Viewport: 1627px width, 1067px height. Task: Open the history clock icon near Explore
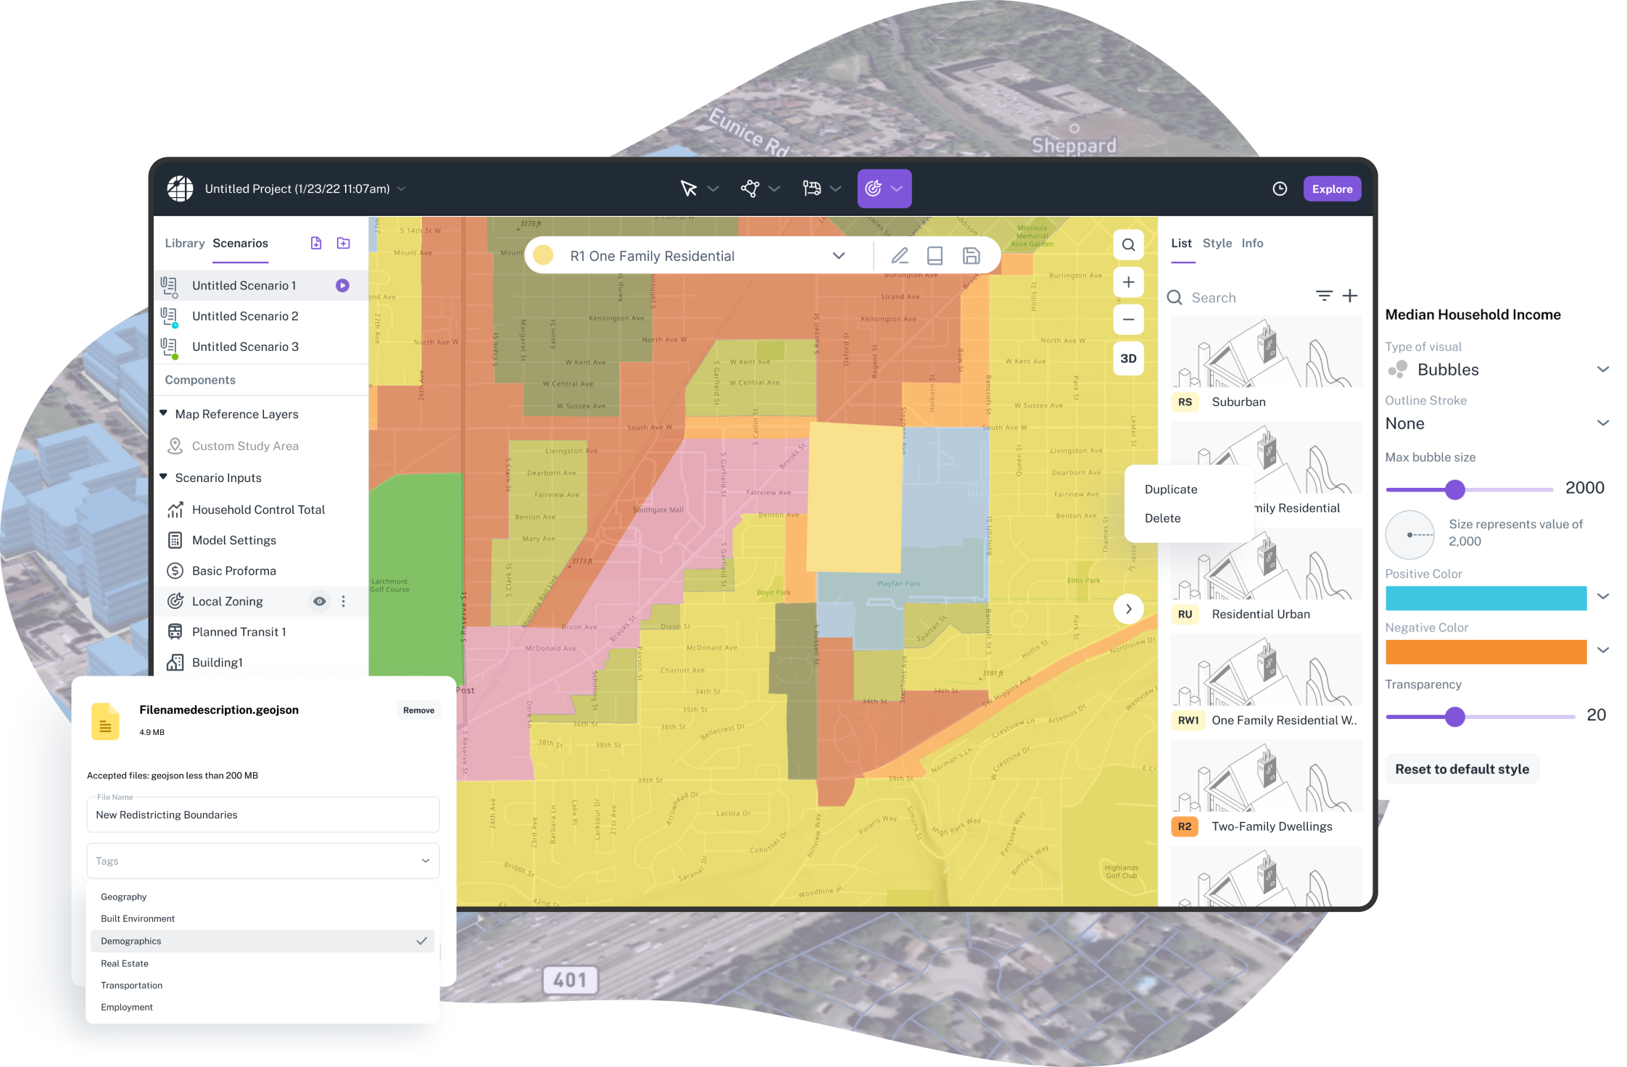coord(1280,188)
